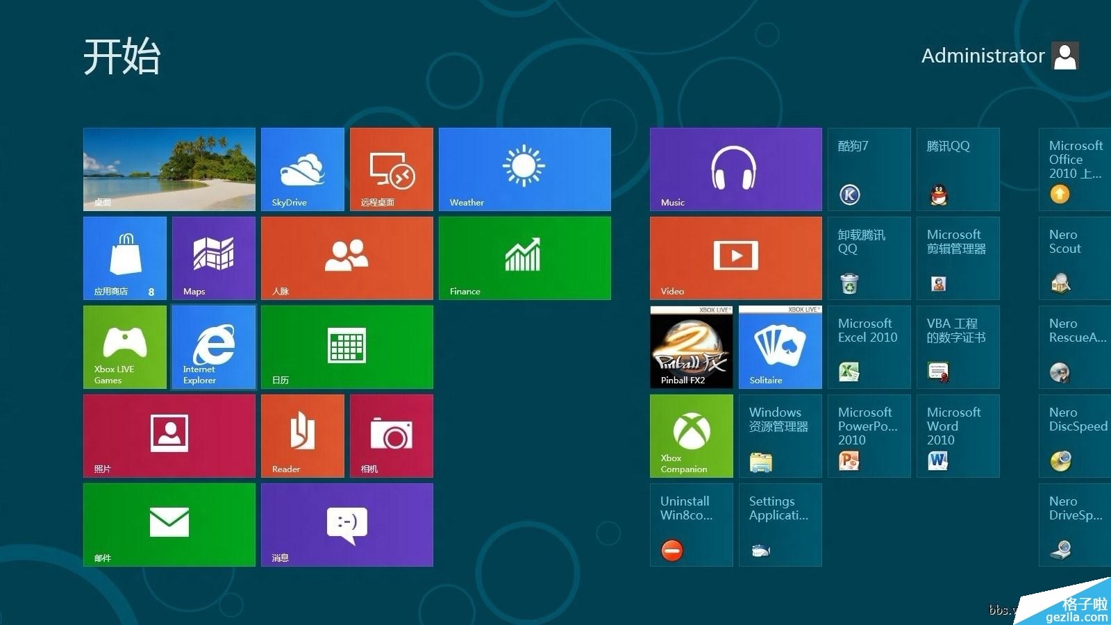This screenshot has height=625, width=1111.
Task: Open Microsoft Office 2010 upload tile
Action: [x=1075, y=169]
